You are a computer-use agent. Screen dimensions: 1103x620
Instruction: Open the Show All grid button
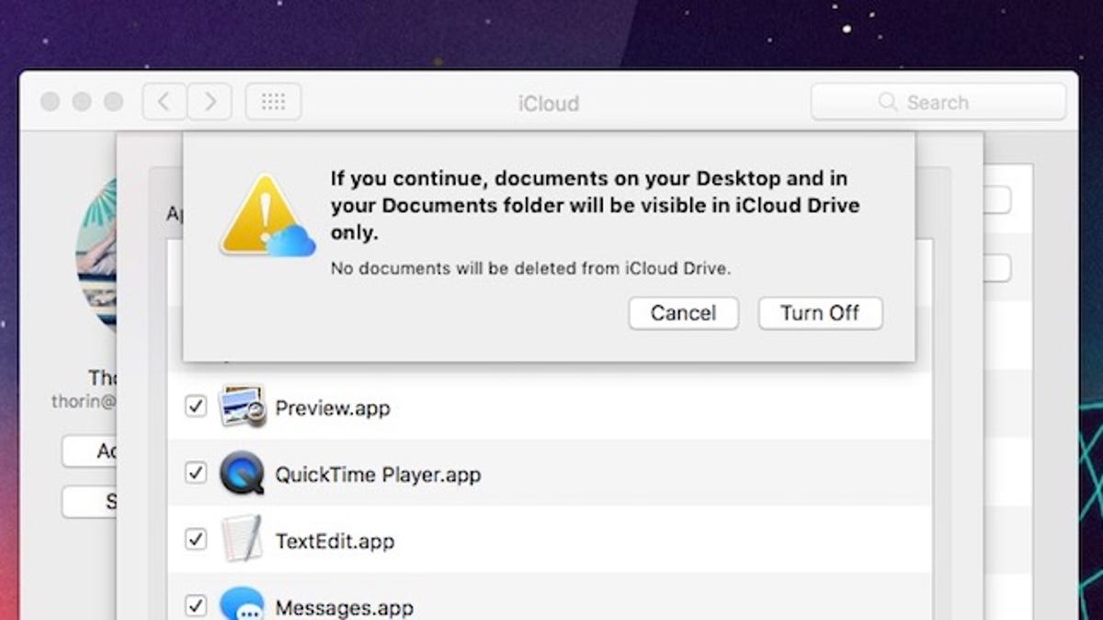coord(273,102)
